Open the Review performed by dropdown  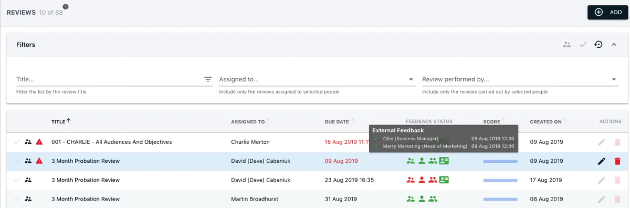tap(520, 79)
